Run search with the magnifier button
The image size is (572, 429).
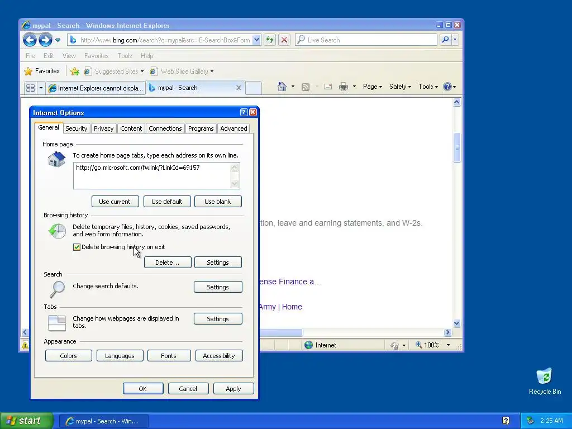(445, 40)
